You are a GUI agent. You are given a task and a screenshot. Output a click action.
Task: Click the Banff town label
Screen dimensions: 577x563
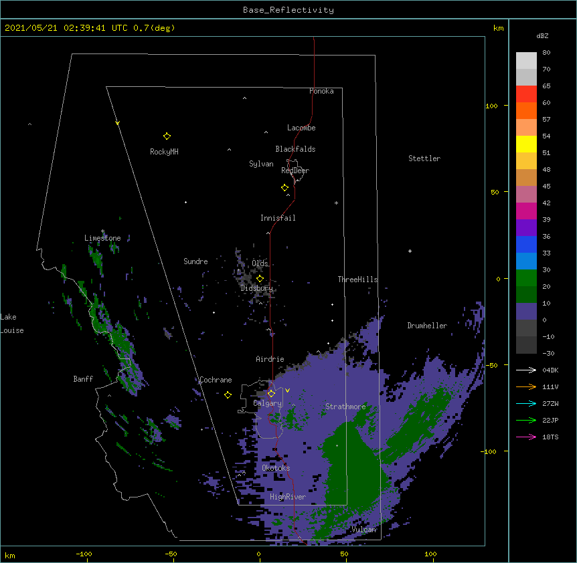[83, 379]
